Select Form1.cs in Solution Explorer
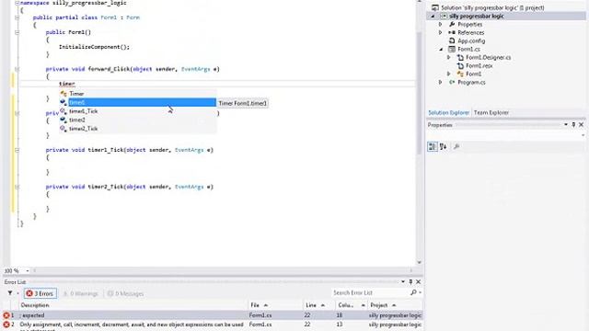589x331 pixels. coord(468,49)
